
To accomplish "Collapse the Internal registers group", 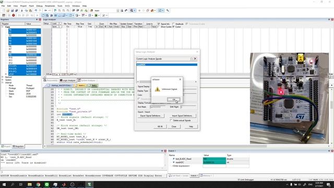I will [3, 83].
